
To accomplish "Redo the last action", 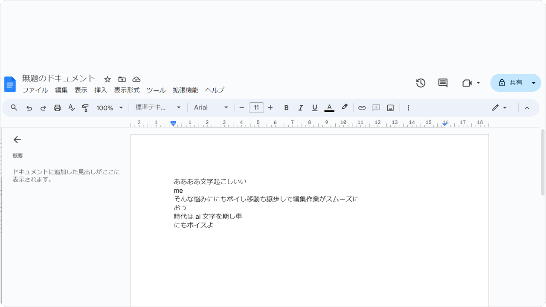I will pos(43,108).
